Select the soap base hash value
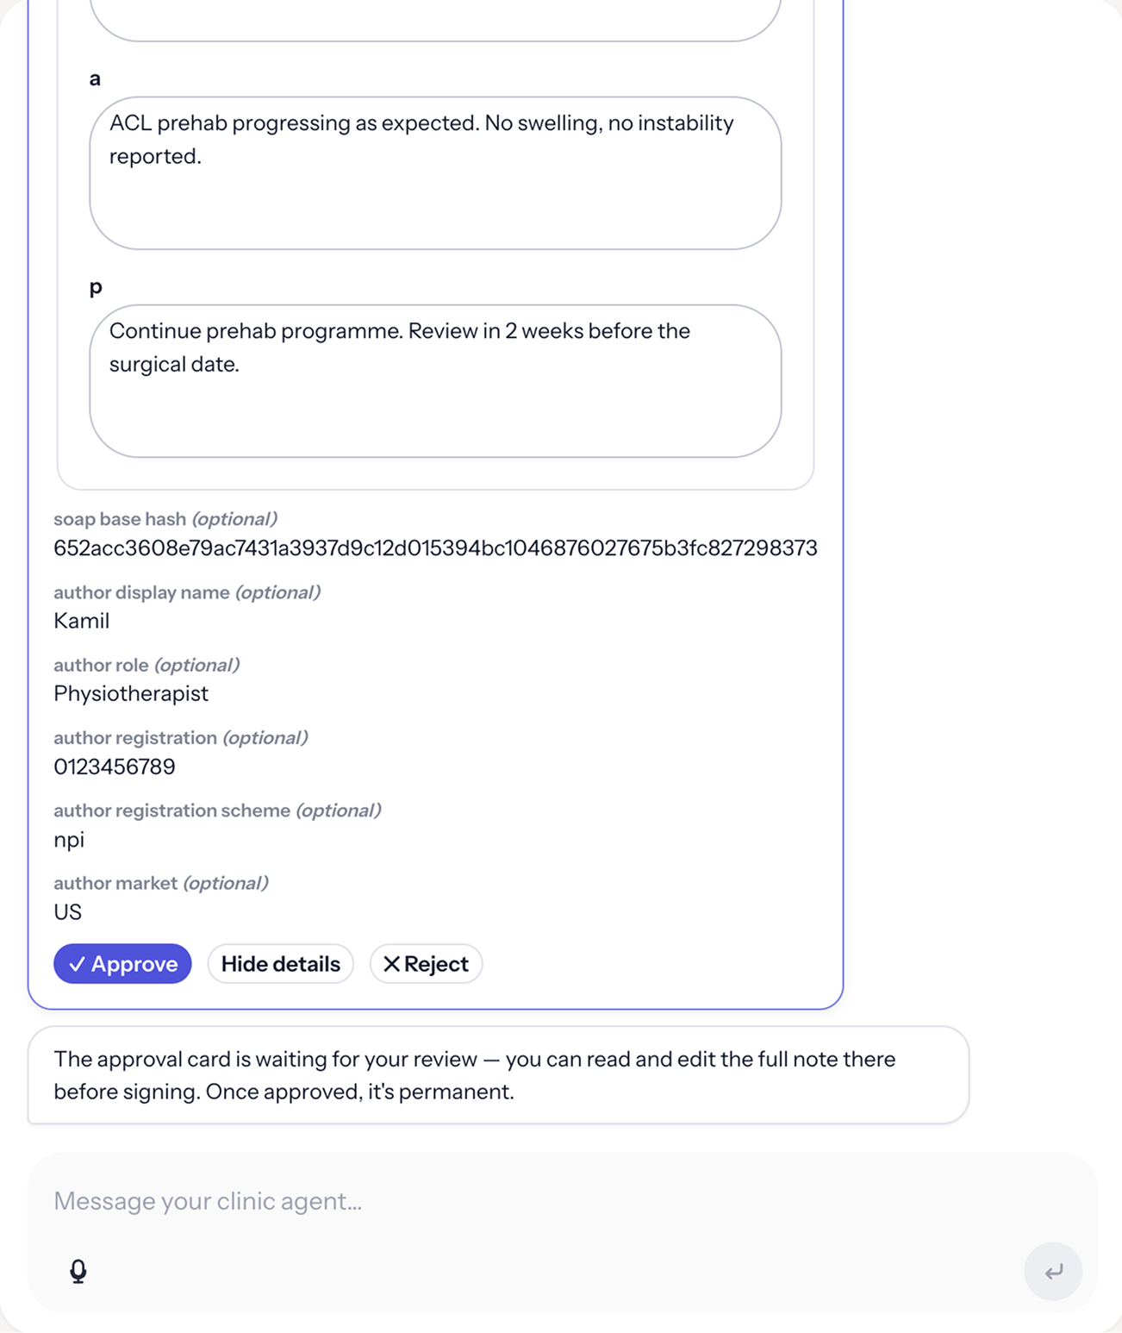The height and width of the screenshot is (1333, 1122). click(x=435, y=548)
